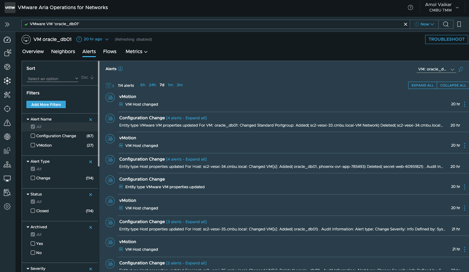The width and height of the screenshot is (469, 272).
Task: Switch to the Flows tab
Action: click(x=110, y=52)
